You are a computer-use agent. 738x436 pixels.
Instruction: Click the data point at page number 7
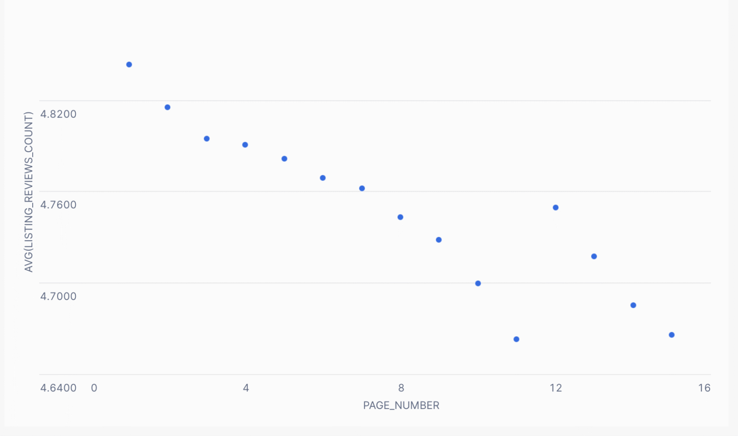point(362,188)
